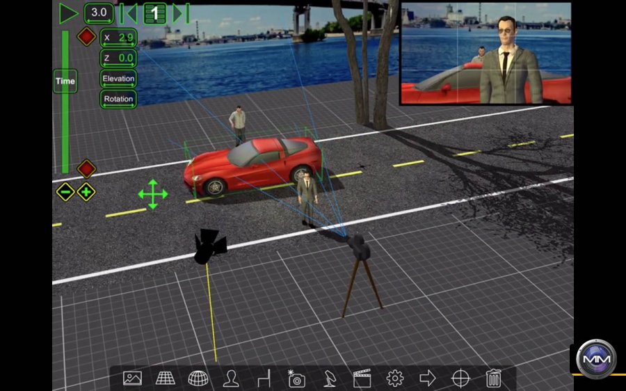Click the green four-way move arrows
Screen dimensions: 626x391
(x=153, y=195)
